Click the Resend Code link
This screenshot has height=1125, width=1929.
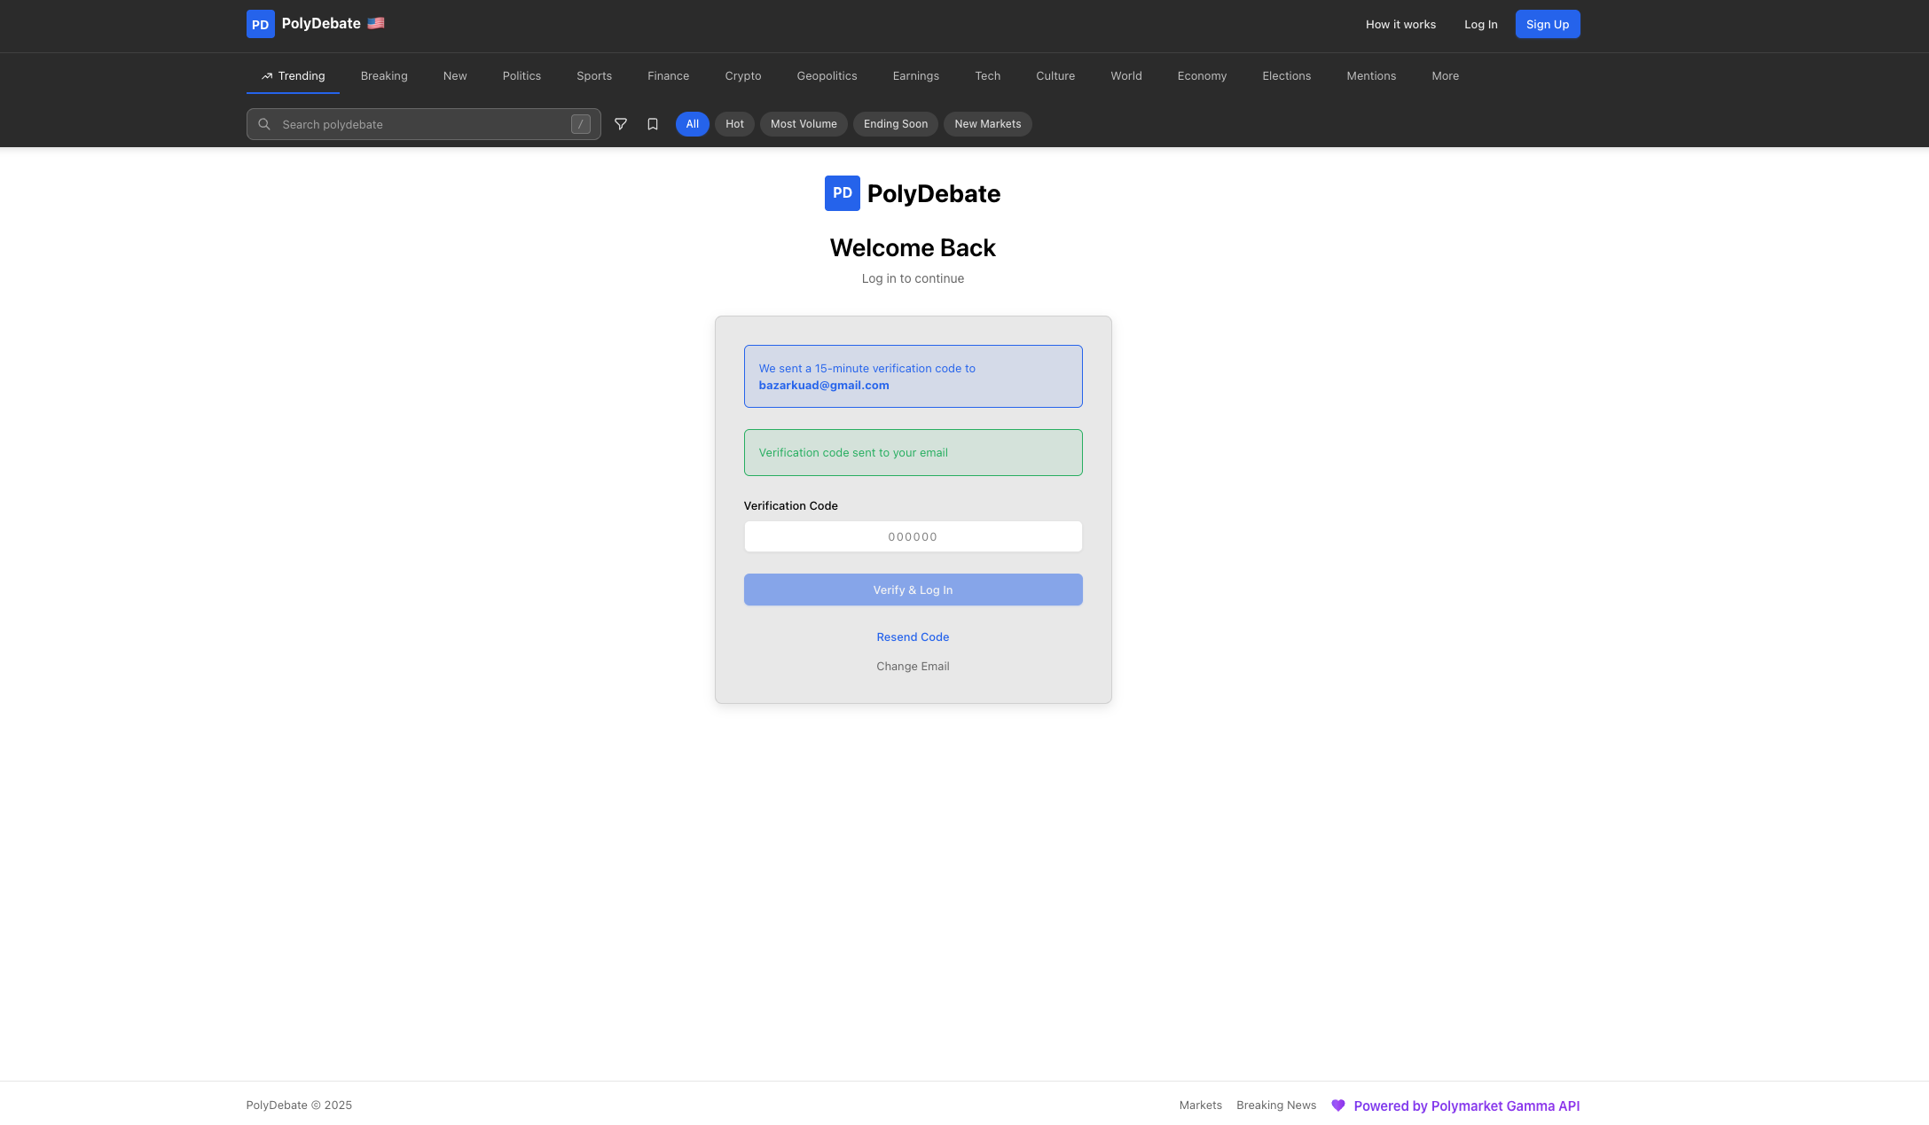pyautogui.click(x=913, y=637)
